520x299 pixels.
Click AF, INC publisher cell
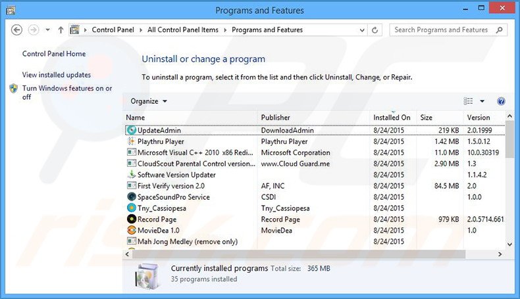tap(273, 186)
